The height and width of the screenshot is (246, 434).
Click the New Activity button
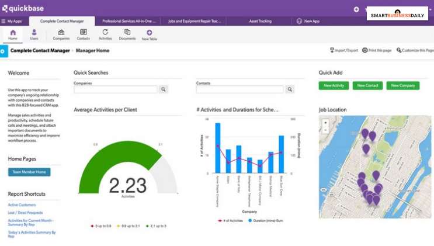334,85
